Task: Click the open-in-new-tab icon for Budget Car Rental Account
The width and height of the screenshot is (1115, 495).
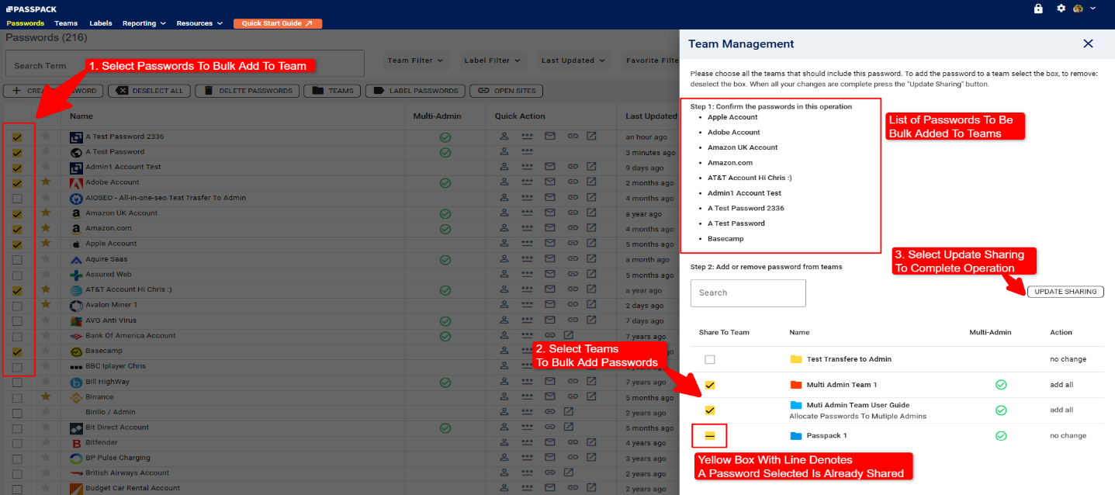Action: click(591, 489)
